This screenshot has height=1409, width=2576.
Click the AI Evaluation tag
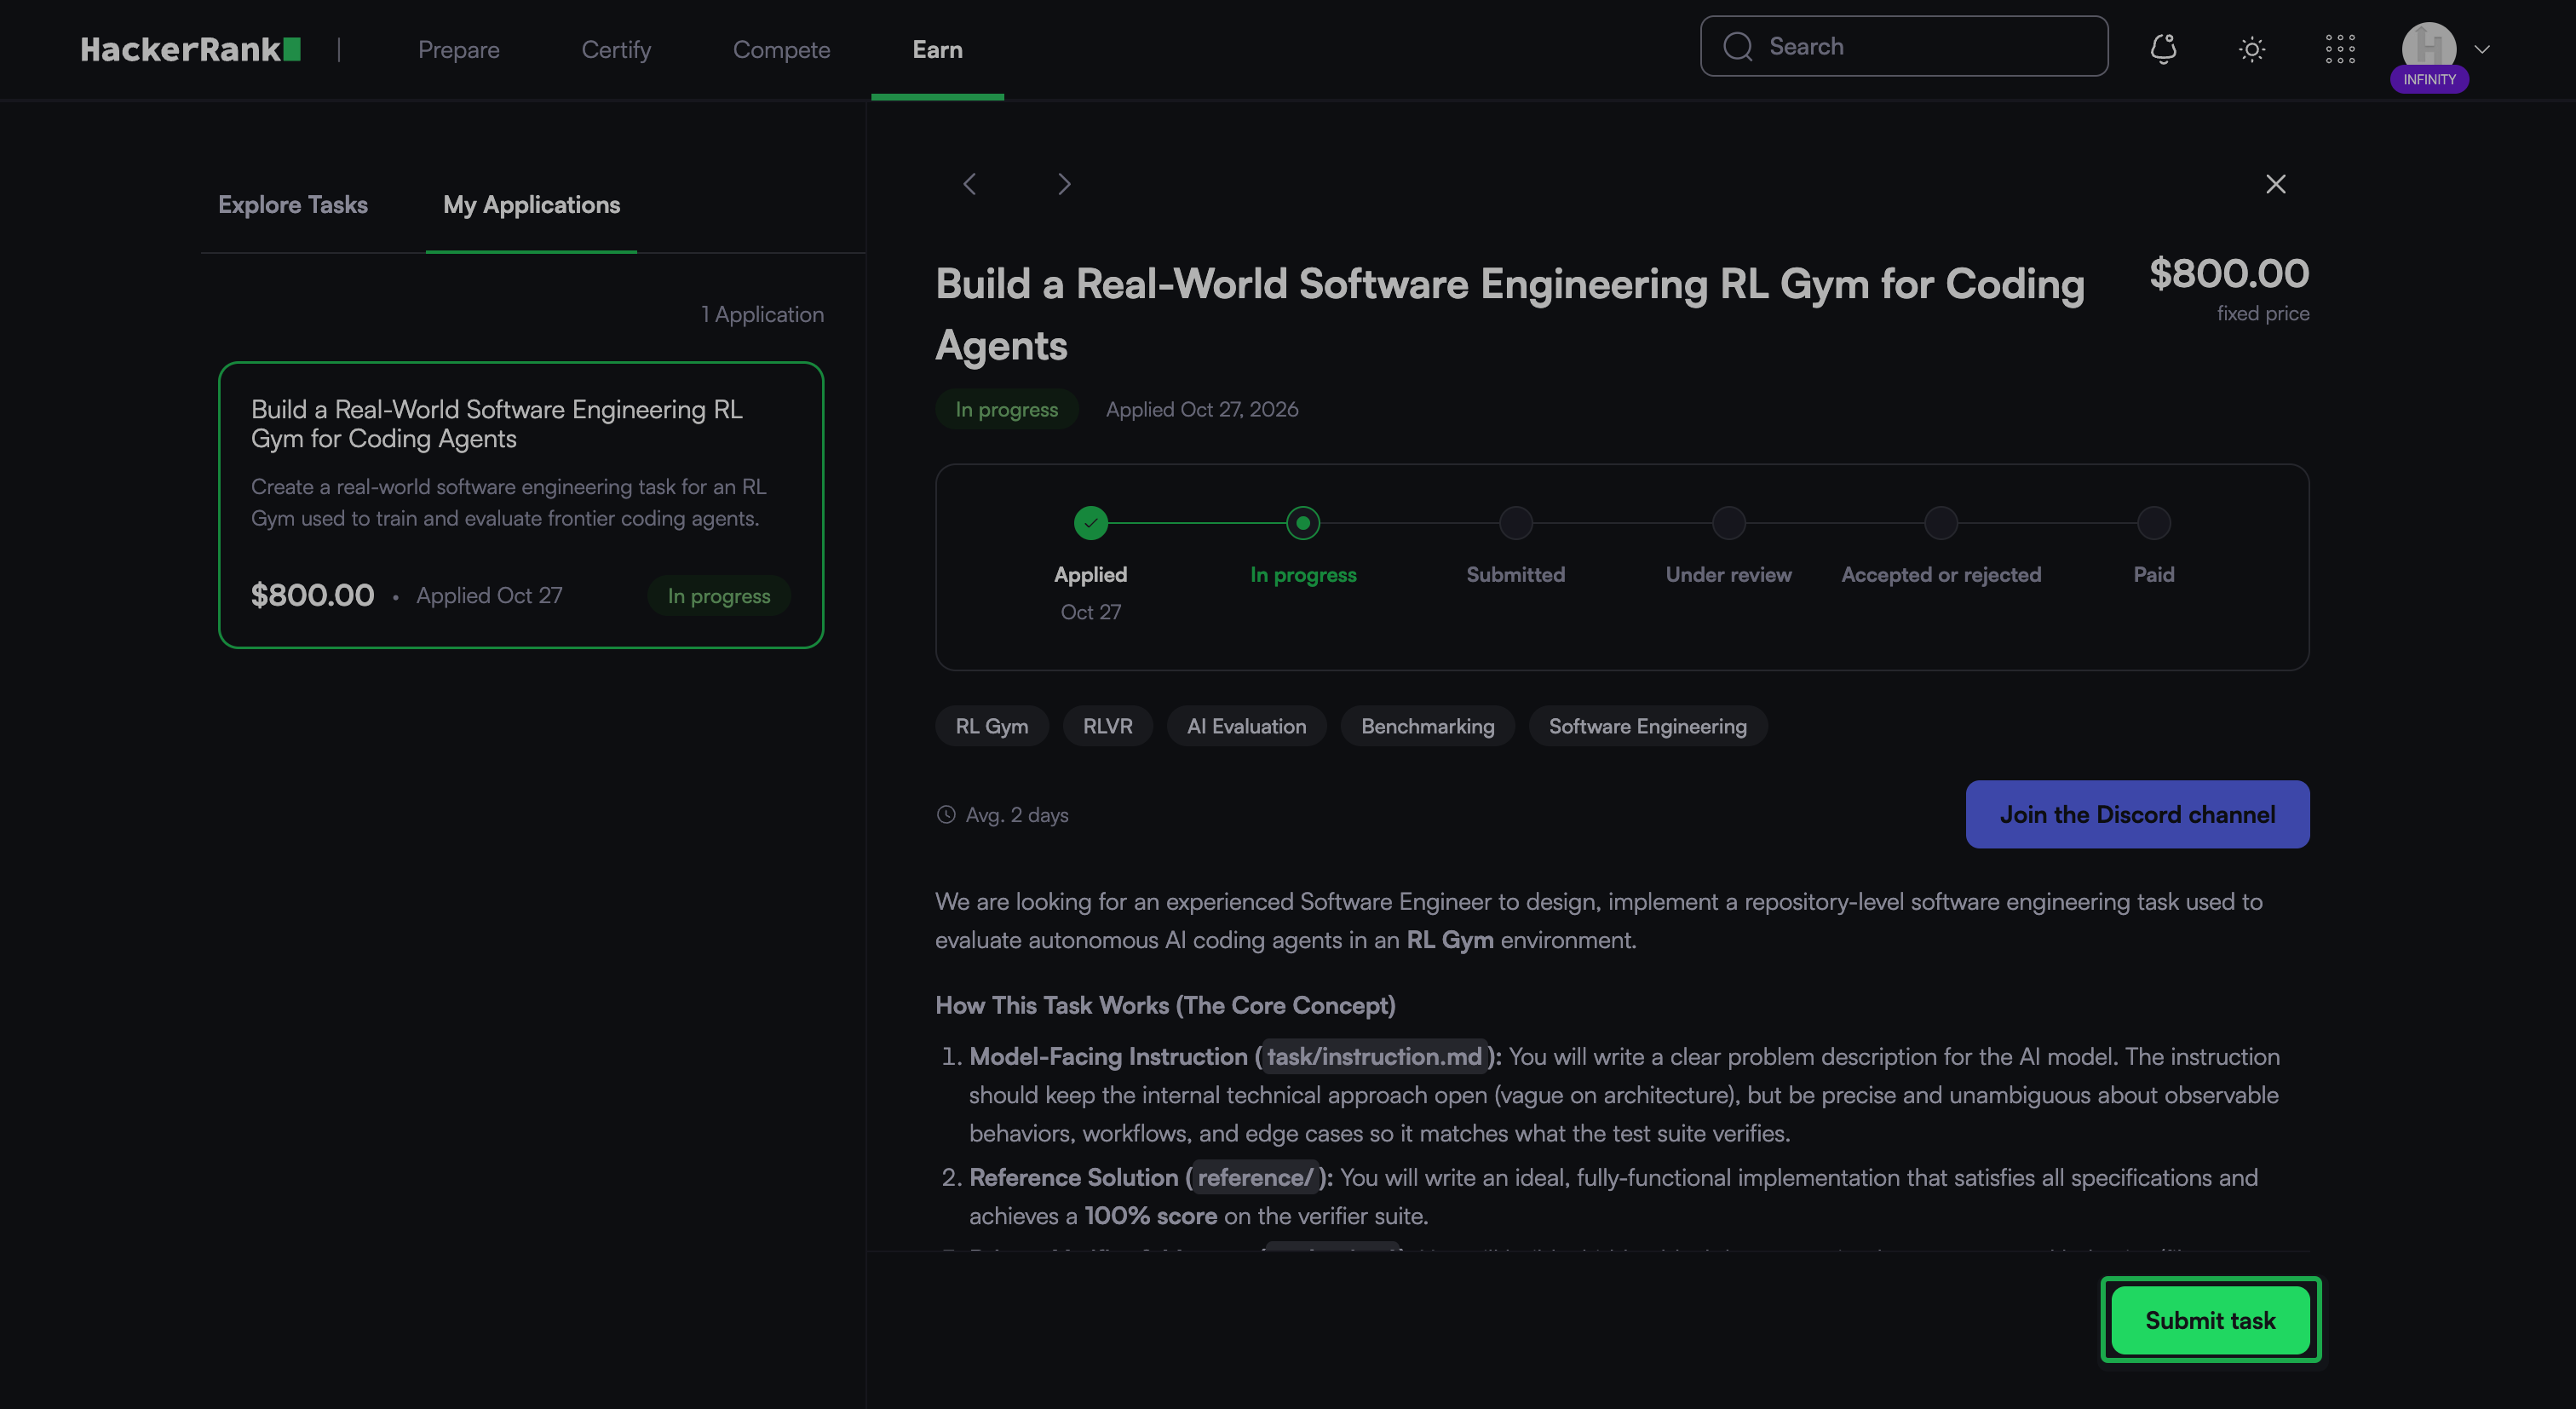pos(1247,726)
